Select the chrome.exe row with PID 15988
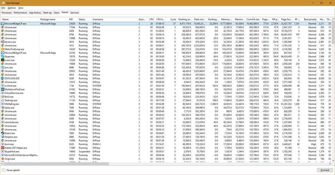This screenshot has height=175, width=335. click(x=166, y=38)
